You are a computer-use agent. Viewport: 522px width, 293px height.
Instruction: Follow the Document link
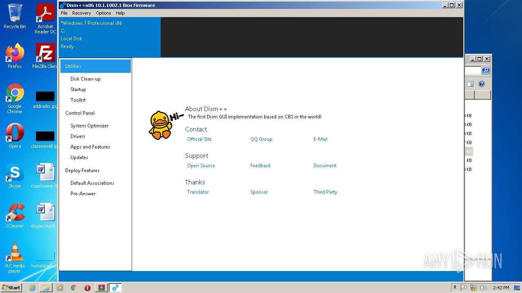[x=325, y=166]
